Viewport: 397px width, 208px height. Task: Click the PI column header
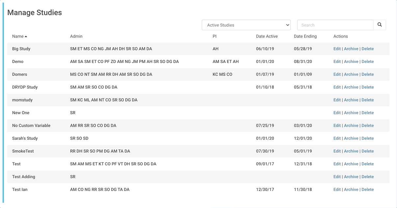(x=214, y=36)
